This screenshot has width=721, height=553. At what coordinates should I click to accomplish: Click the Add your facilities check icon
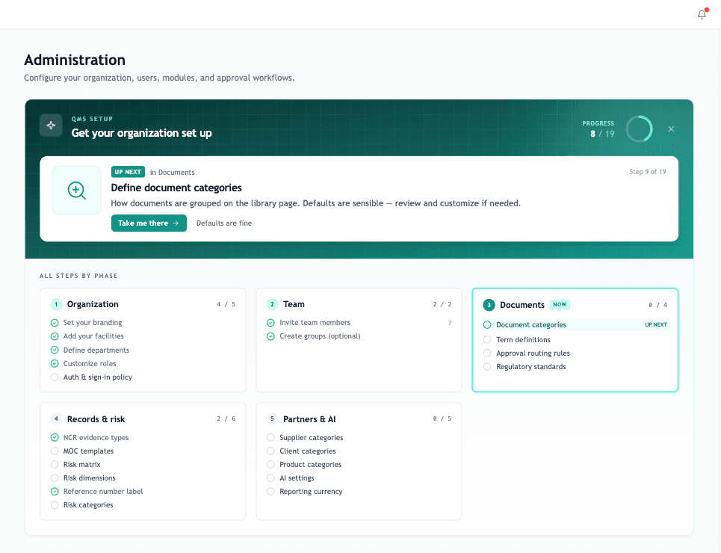point(55,336)
